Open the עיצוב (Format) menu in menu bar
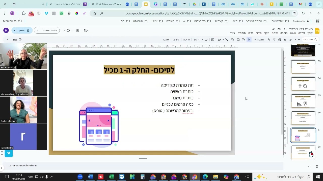 click(275, 33)
